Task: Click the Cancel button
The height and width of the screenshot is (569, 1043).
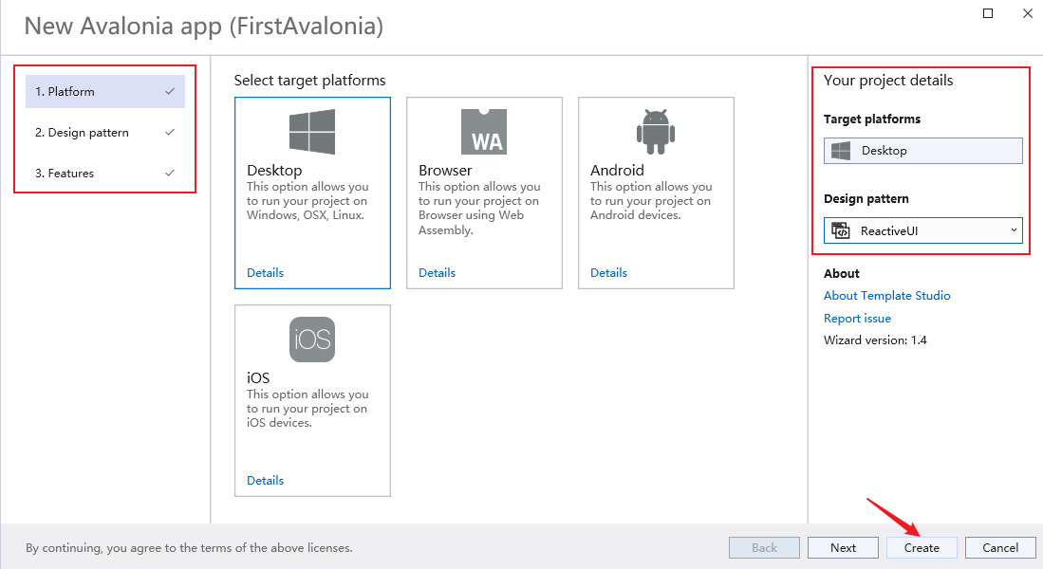Action: coord(1000,548)
